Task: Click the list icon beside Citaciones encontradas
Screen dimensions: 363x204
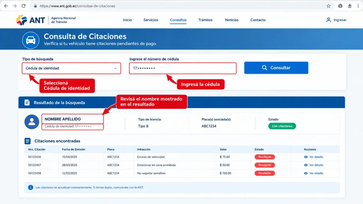Action: (28, 141)
